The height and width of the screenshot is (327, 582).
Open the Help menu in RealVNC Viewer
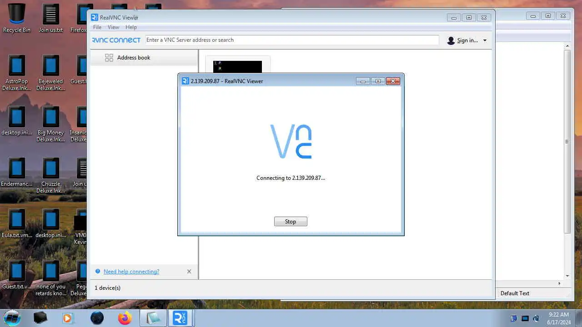131,27
